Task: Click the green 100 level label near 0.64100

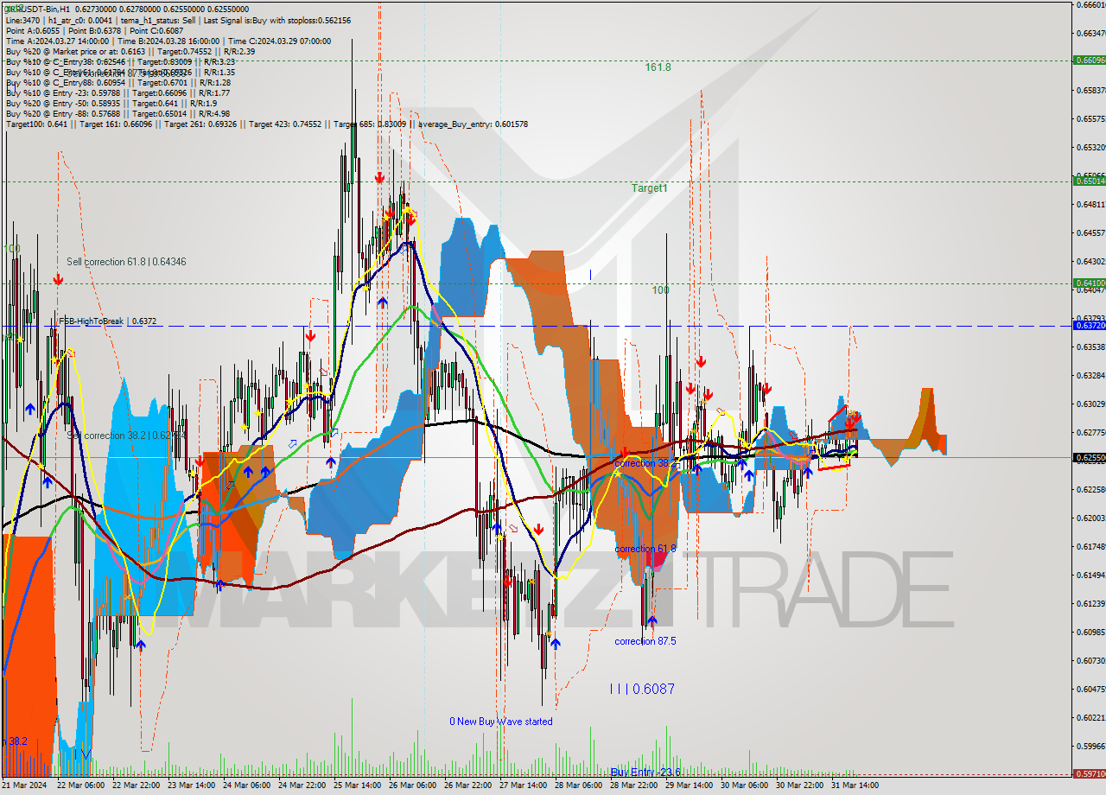Action: pyautogui.click(x=660, y=290)
